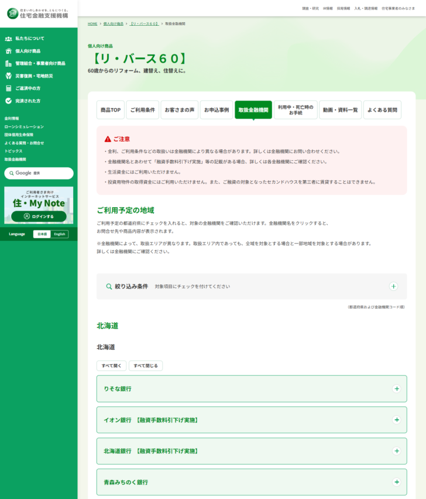Expand the 北海道銀行 row
Viewport: 426px width, 499px height.
point(252,451)
